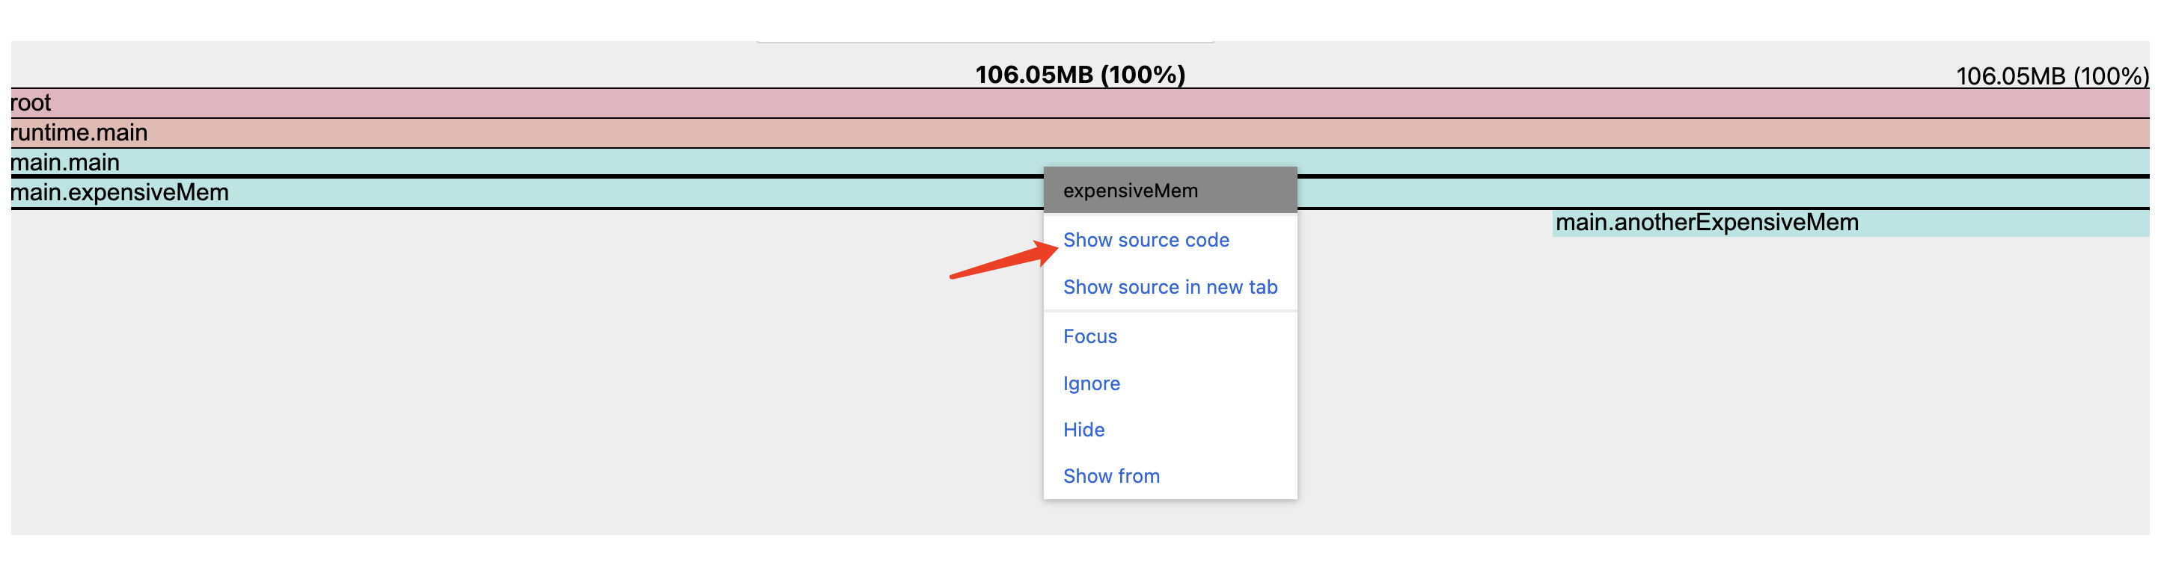Select the main.main frame bar
Screen dimensions: 2161x574
point(504,163)
